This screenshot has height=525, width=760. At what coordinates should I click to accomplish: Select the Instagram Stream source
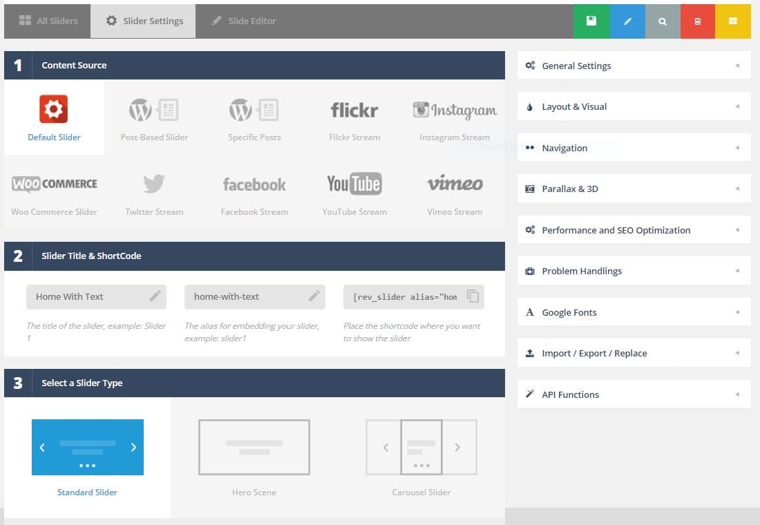[454, 118]
